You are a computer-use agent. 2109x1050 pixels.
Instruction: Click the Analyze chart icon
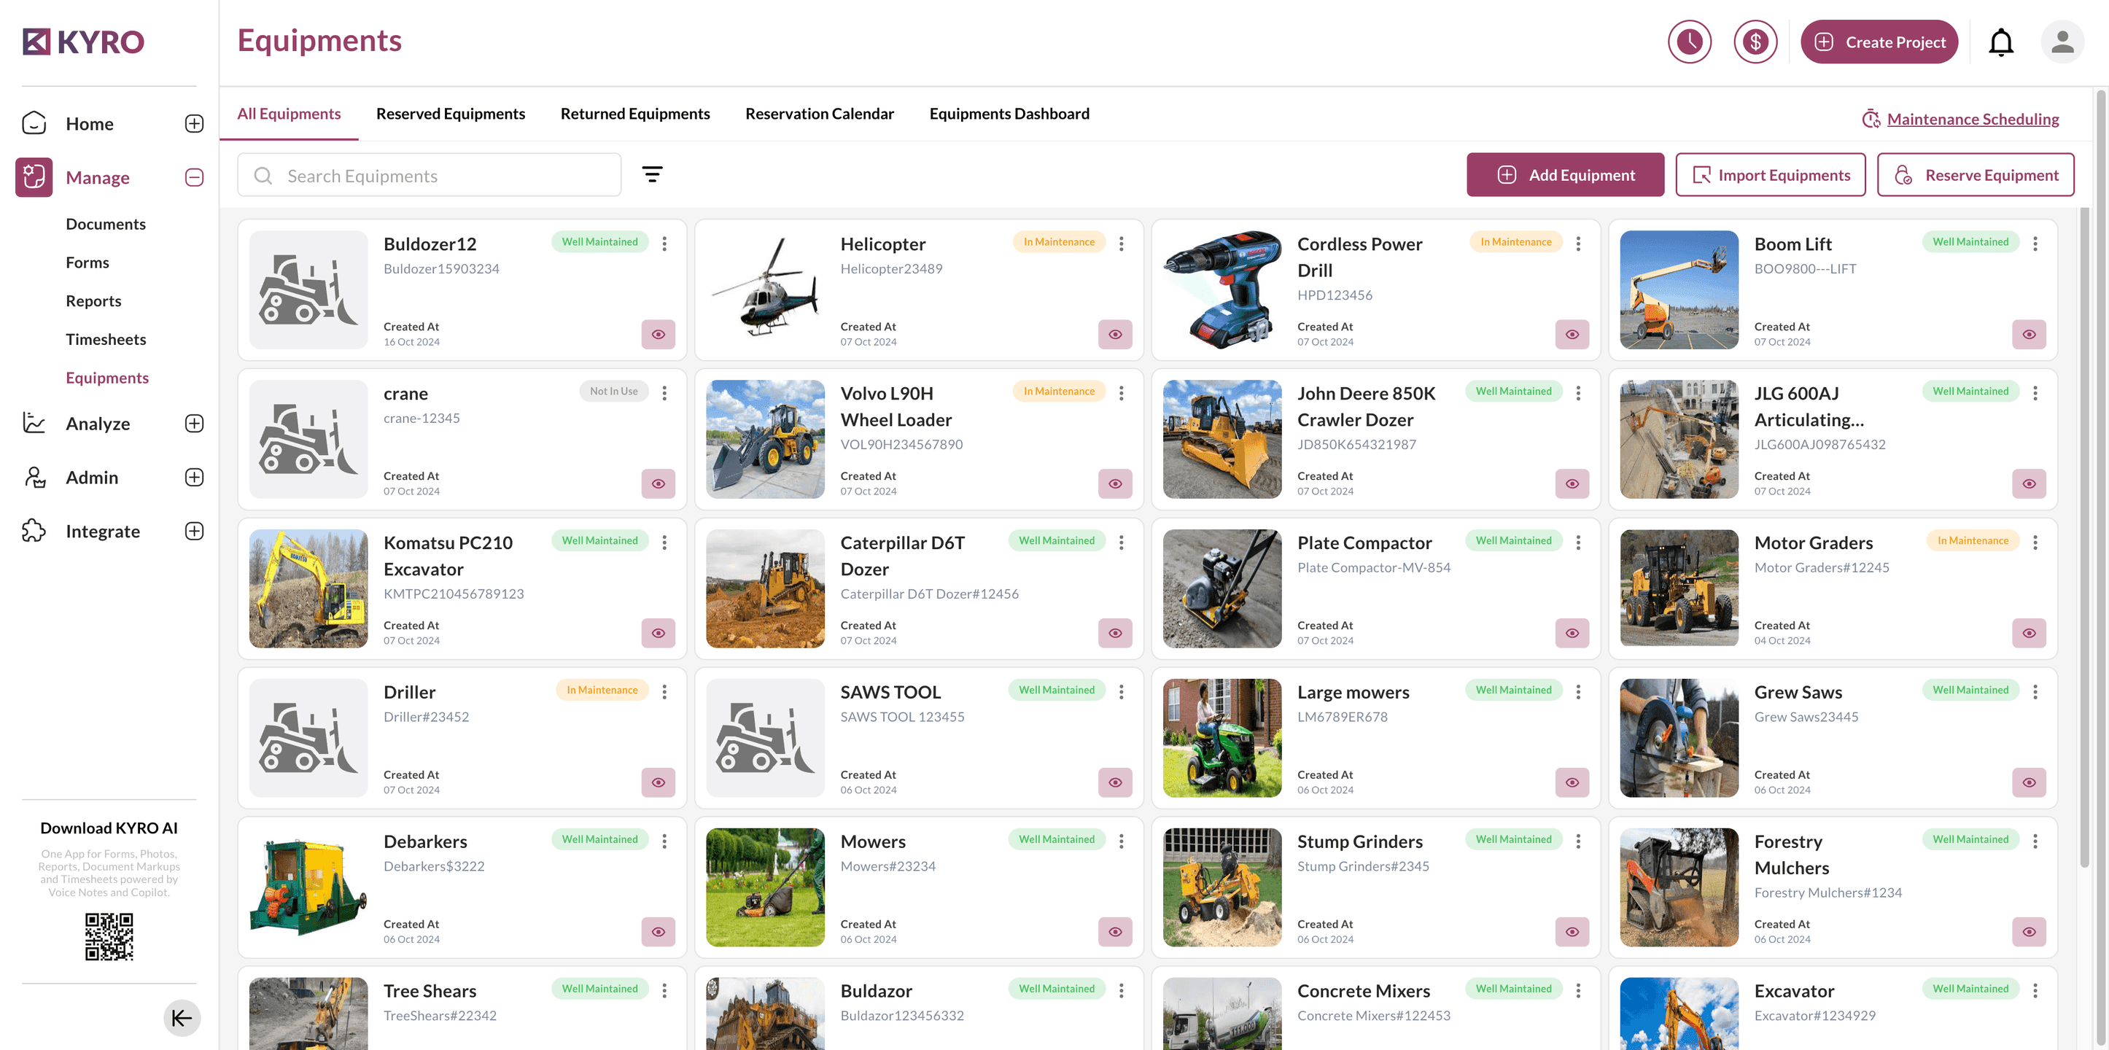[x=34, y=423]
